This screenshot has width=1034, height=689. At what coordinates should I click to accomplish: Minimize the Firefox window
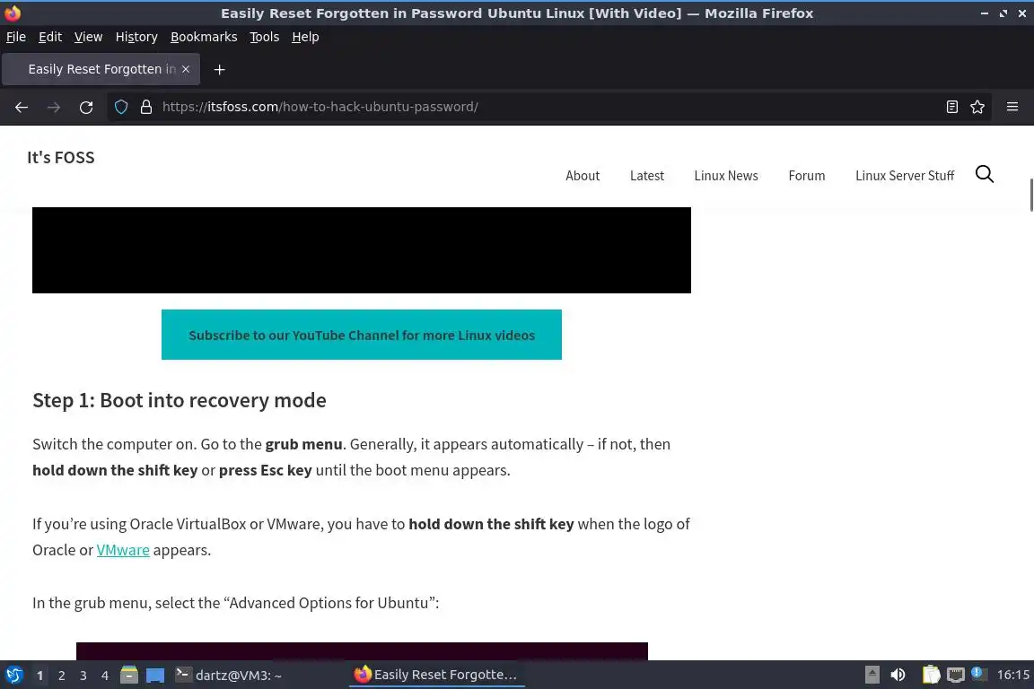click(x=984, y=13)
